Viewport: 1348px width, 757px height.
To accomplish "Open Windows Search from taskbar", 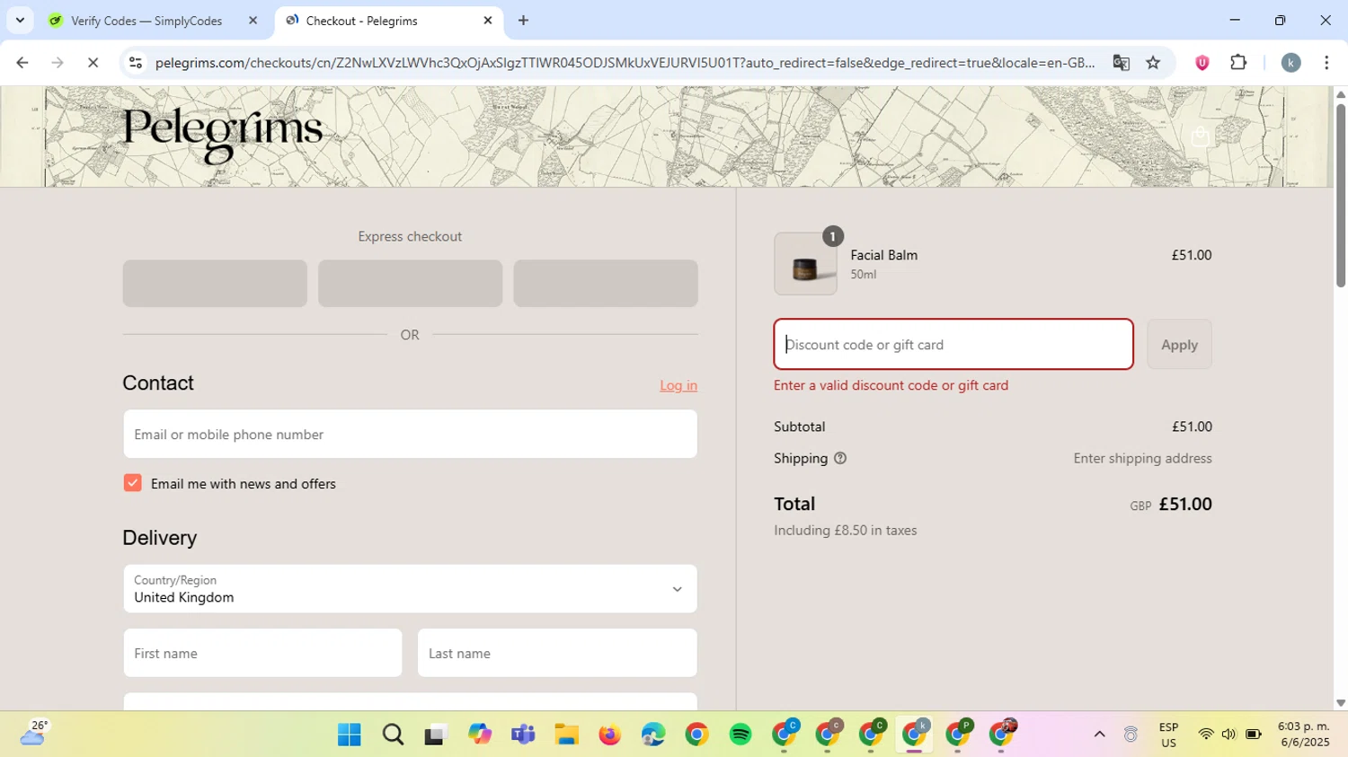I will [393, 735].
